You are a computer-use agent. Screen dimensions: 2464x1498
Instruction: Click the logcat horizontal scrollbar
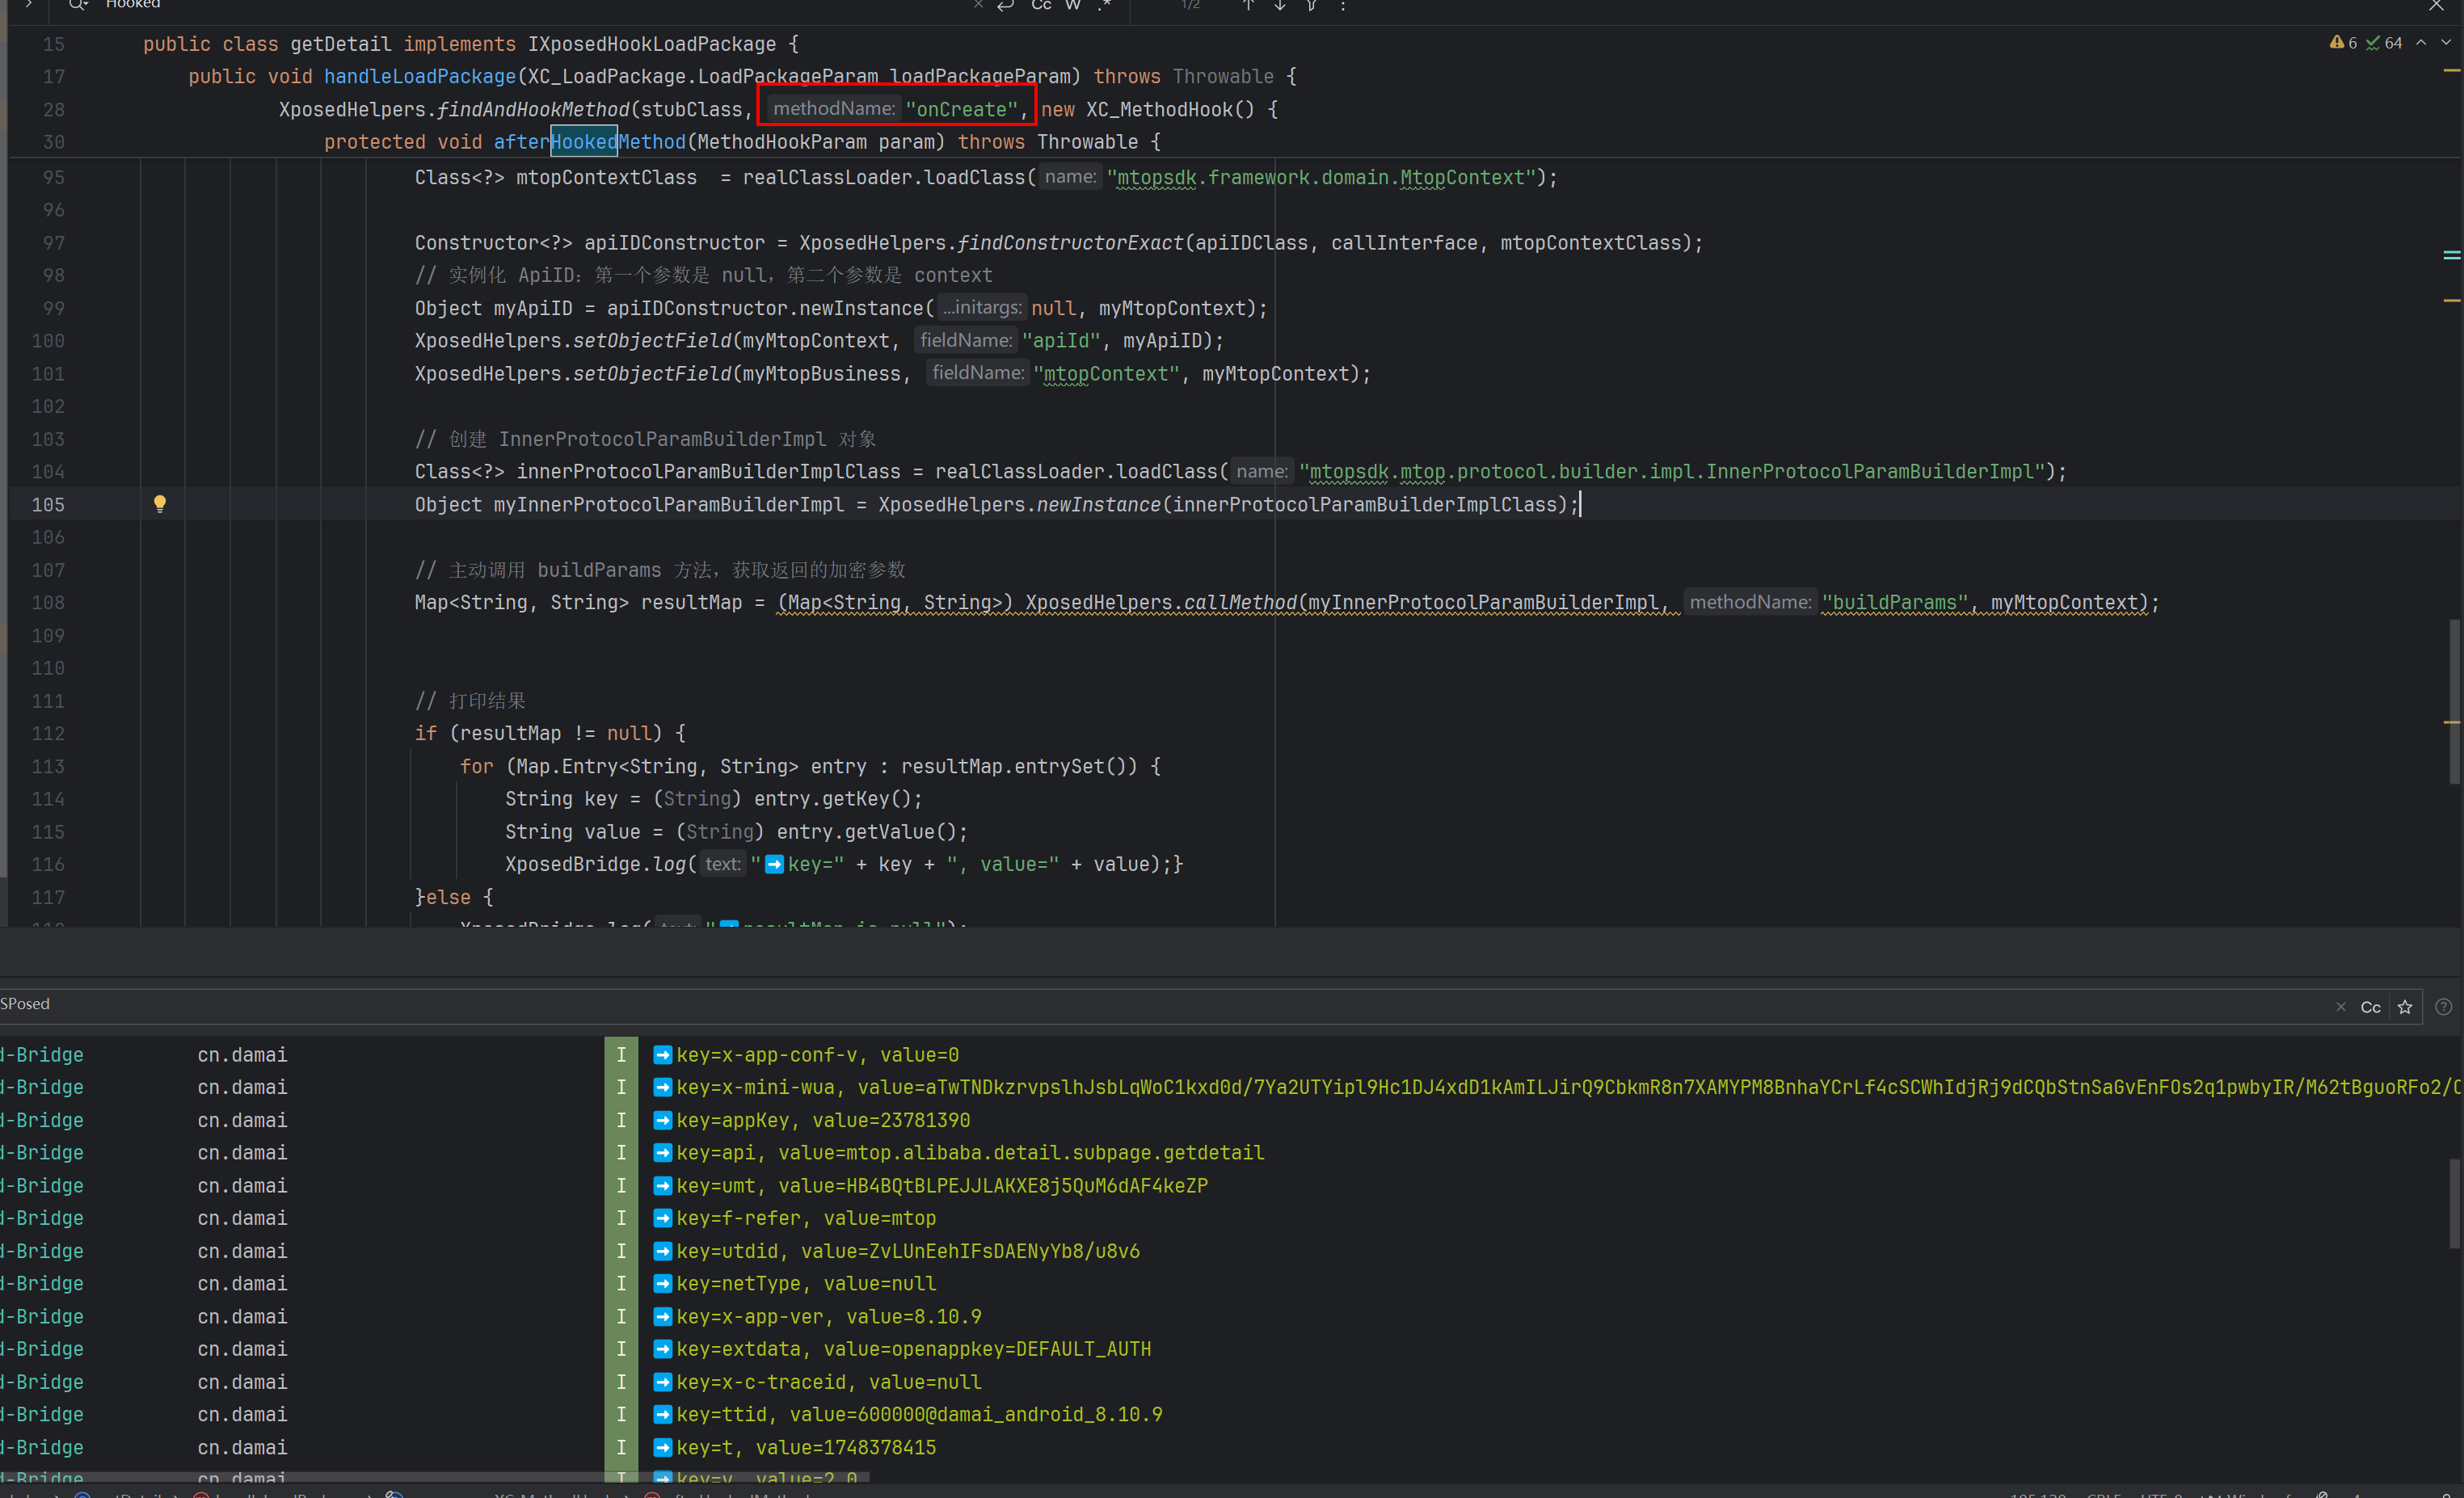(435, 1476)
